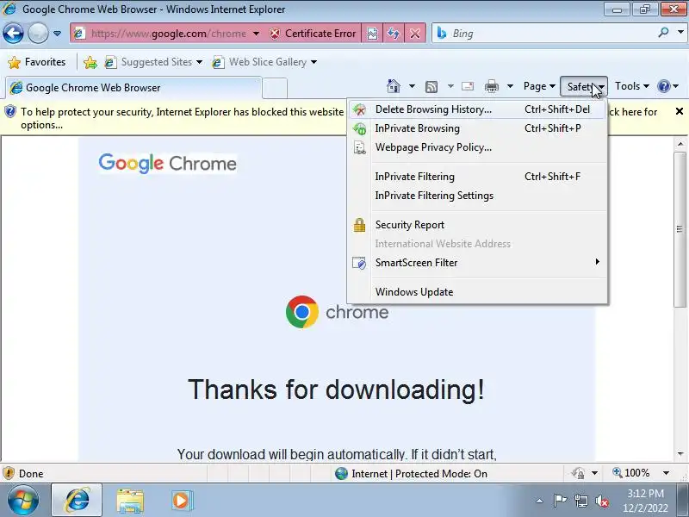Expand the address bar autocomplete dropdown
The height and width of the screenshot is (517, 689).
(256, 34)
